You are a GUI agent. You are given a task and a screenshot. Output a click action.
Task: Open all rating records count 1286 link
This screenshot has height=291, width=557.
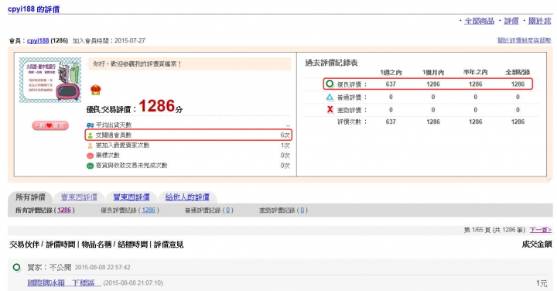pos(64,211)
